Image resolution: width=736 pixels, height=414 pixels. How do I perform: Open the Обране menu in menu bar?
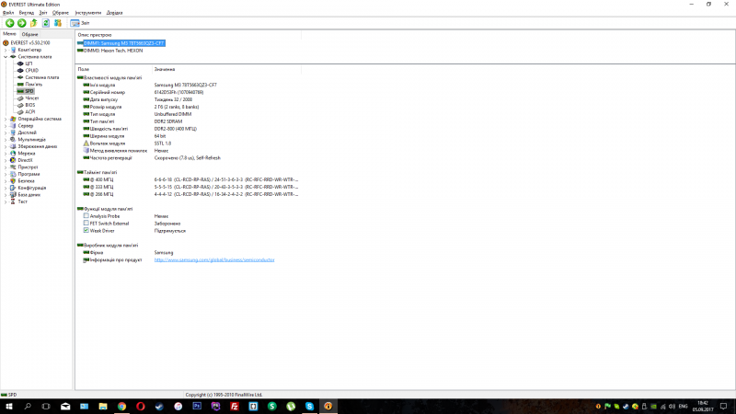[x=61, y=13]
